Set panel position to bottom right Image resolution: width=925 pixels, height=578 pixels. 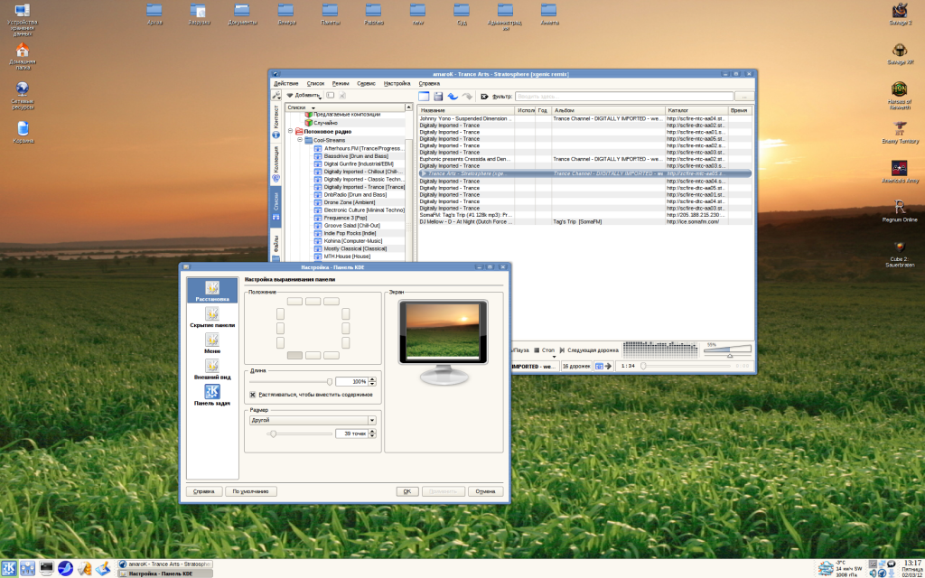[x=332, y=356]
